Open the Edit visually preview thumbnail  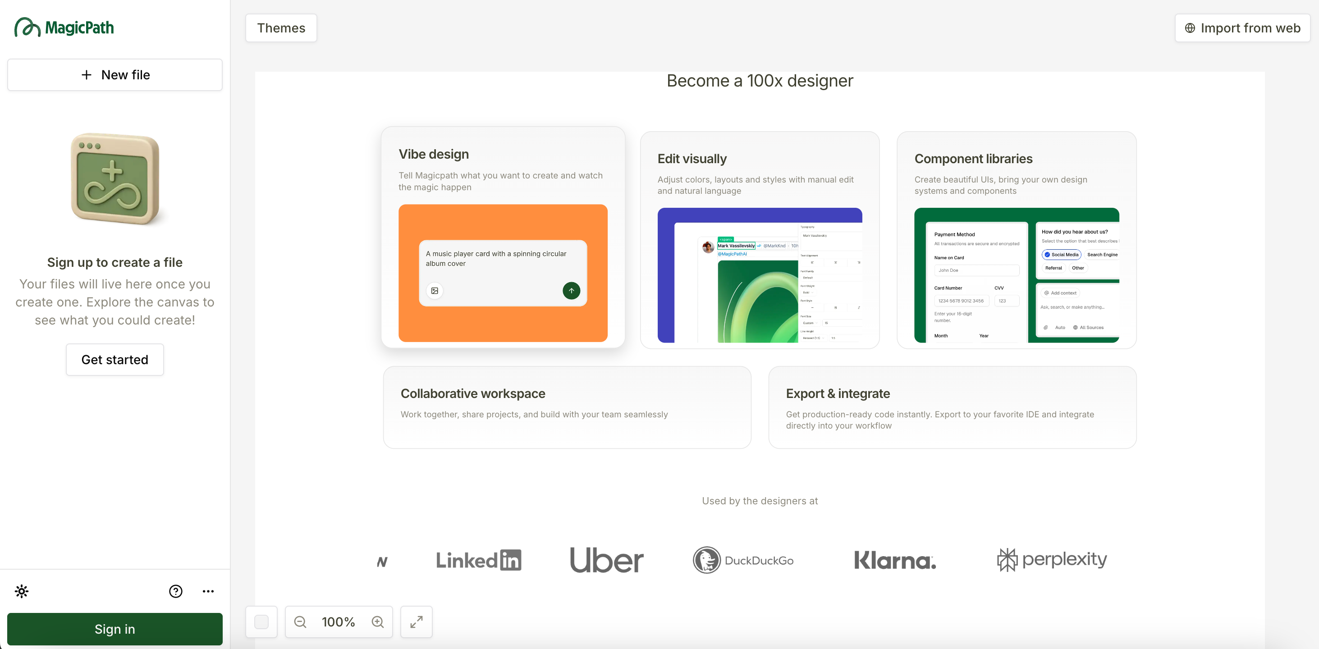[x=759, y=275]
